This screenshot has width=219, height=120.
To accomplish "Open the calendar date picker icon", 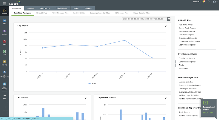I will (169, 19).
